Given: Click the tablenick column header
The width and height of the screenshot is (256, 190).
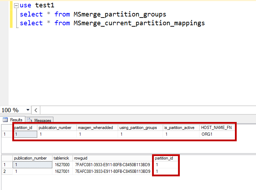Looking at the screenshot, I should [x=62, y=158].
